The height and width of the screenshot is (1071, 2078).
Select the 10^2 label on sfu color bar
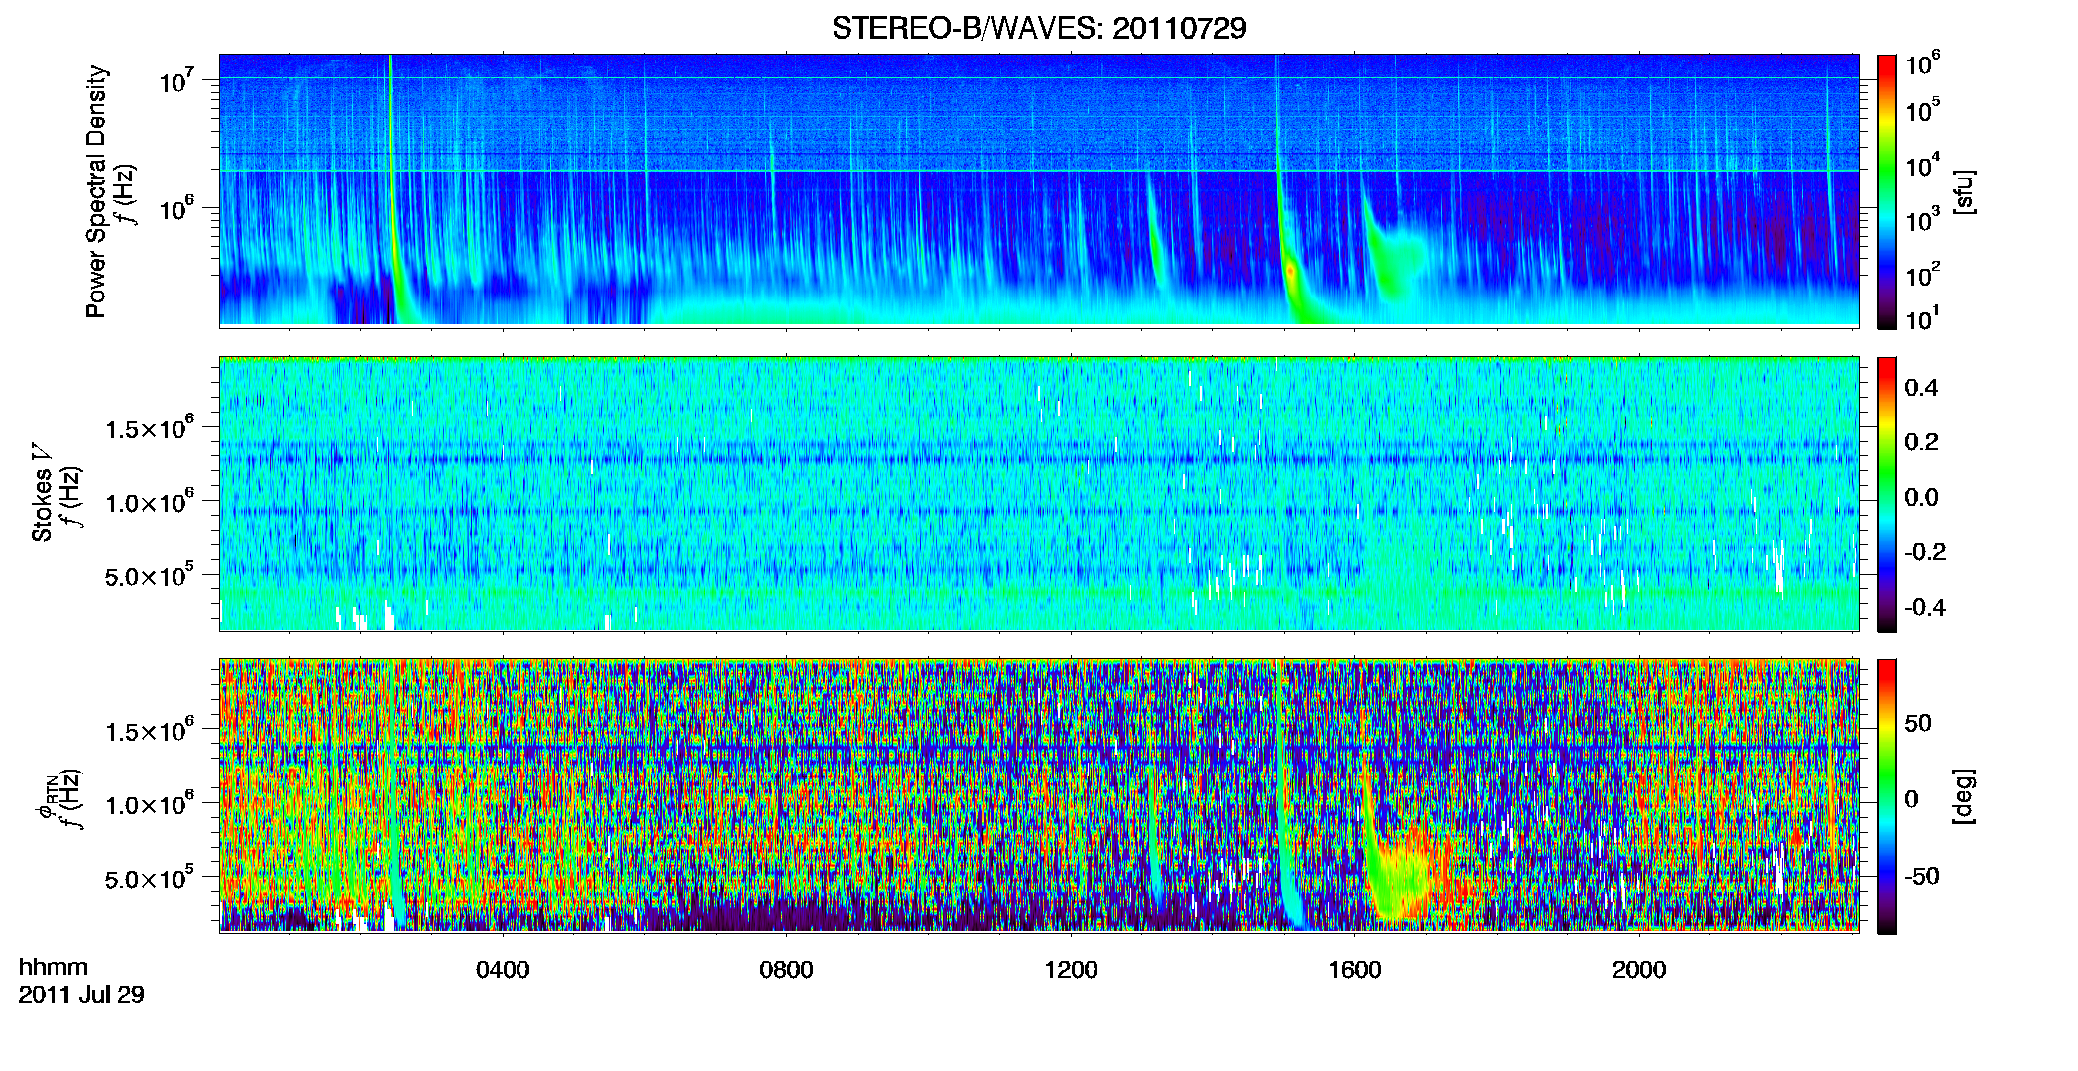pyautogui.click(x=1923, y=275)
